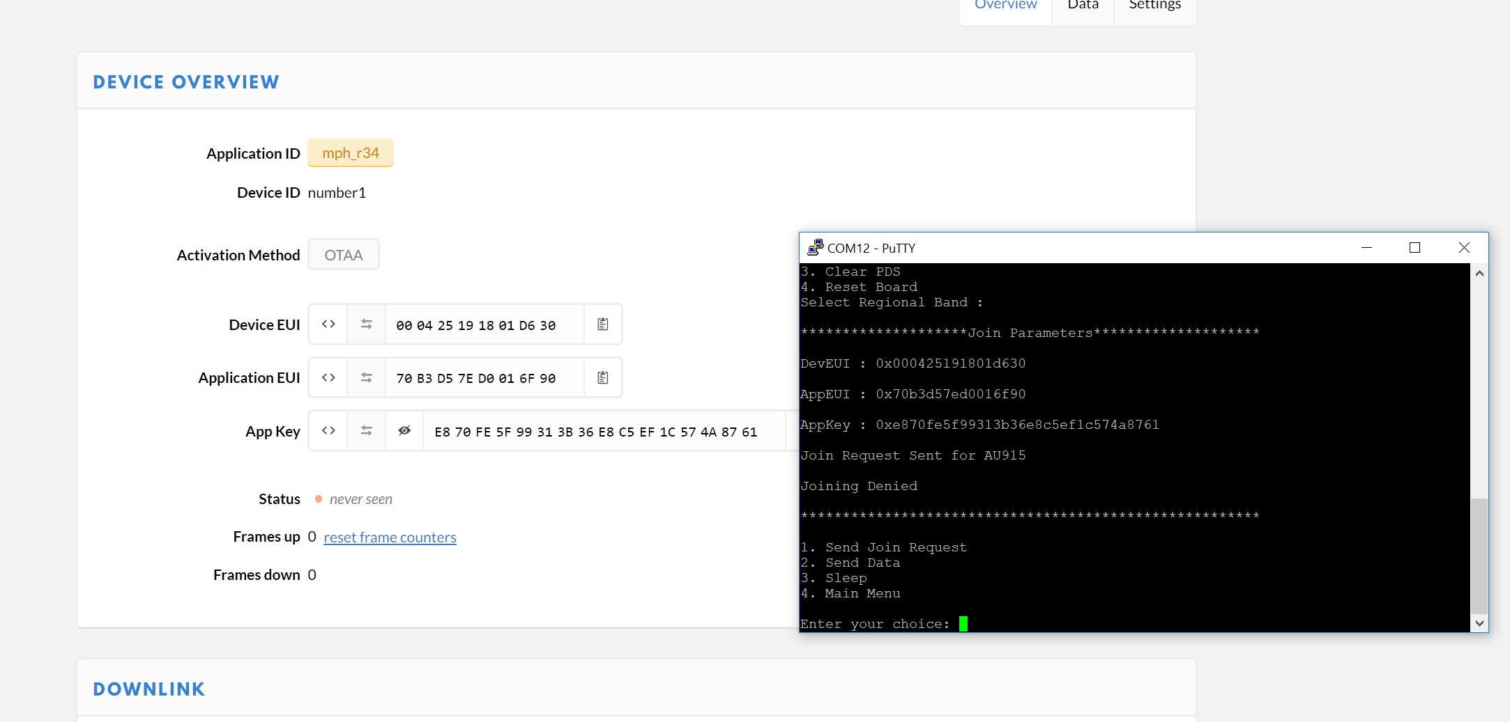1510x722 pixels.
Task: Open the Data tab
Action: point(1083,6)
